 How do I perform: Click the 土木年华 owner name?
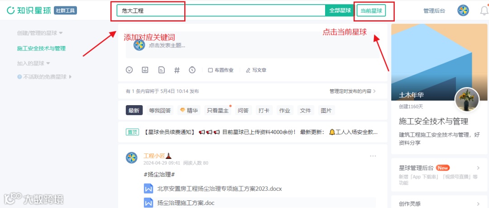(x=411, y=95)
